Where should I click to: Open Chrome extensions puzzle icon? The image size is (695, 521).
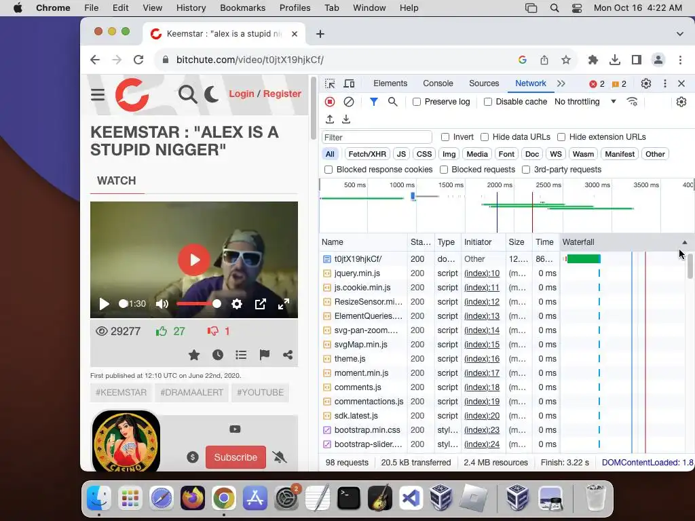[x=593, y=60]
